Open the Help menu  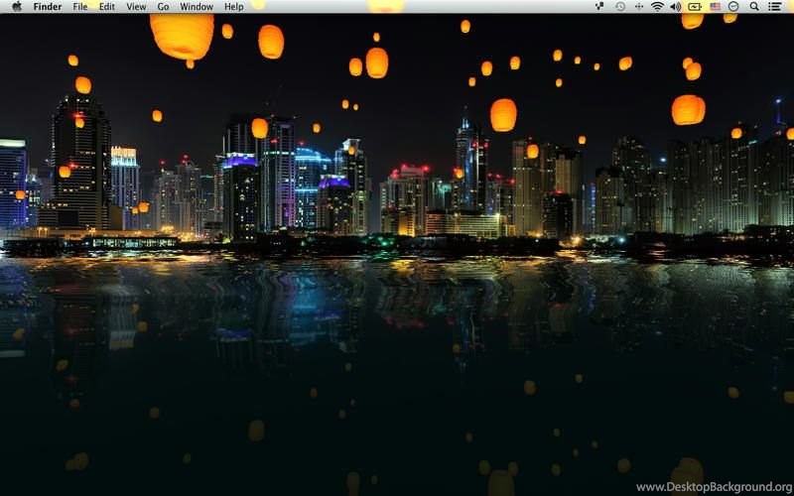pos(233,6)
